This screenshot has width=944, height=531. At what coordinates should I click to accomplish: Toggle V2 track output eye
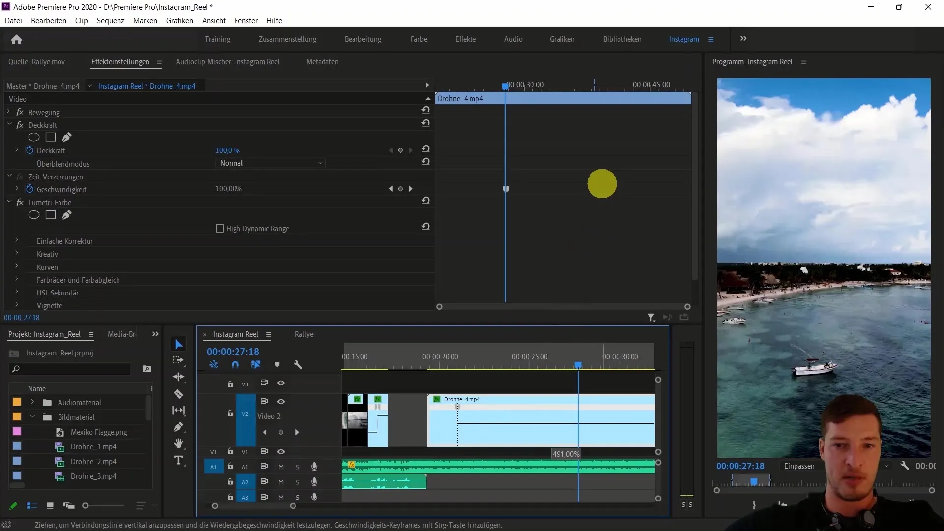pyautogui.click(x=281, y=402)
